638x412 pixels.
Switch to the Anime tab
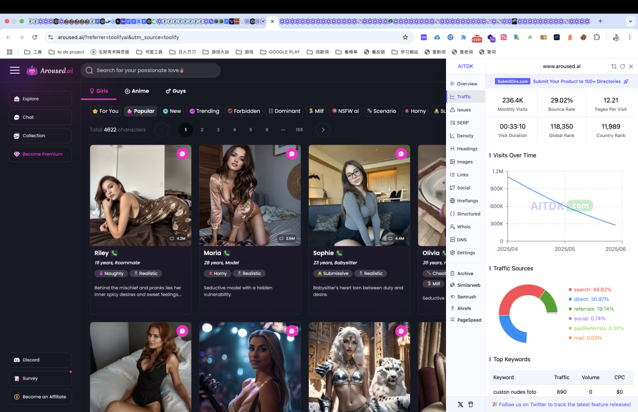(x=136, y=91)
